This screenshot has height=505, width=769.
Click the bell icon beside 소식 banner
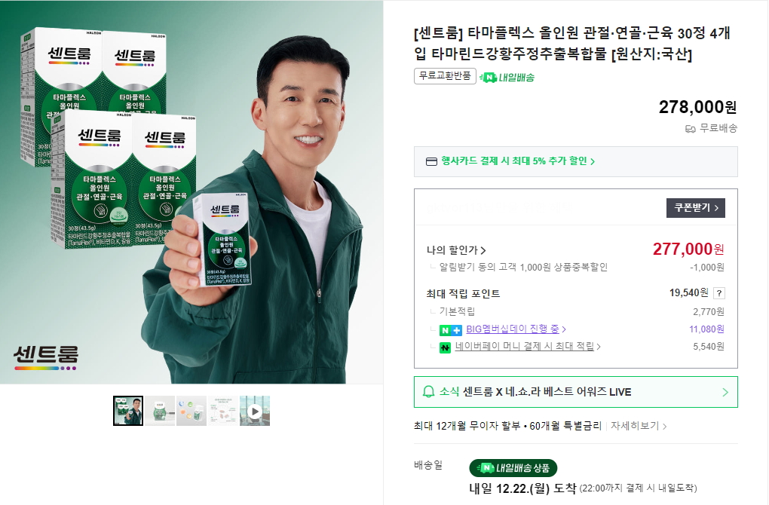[x=429, y=392]
